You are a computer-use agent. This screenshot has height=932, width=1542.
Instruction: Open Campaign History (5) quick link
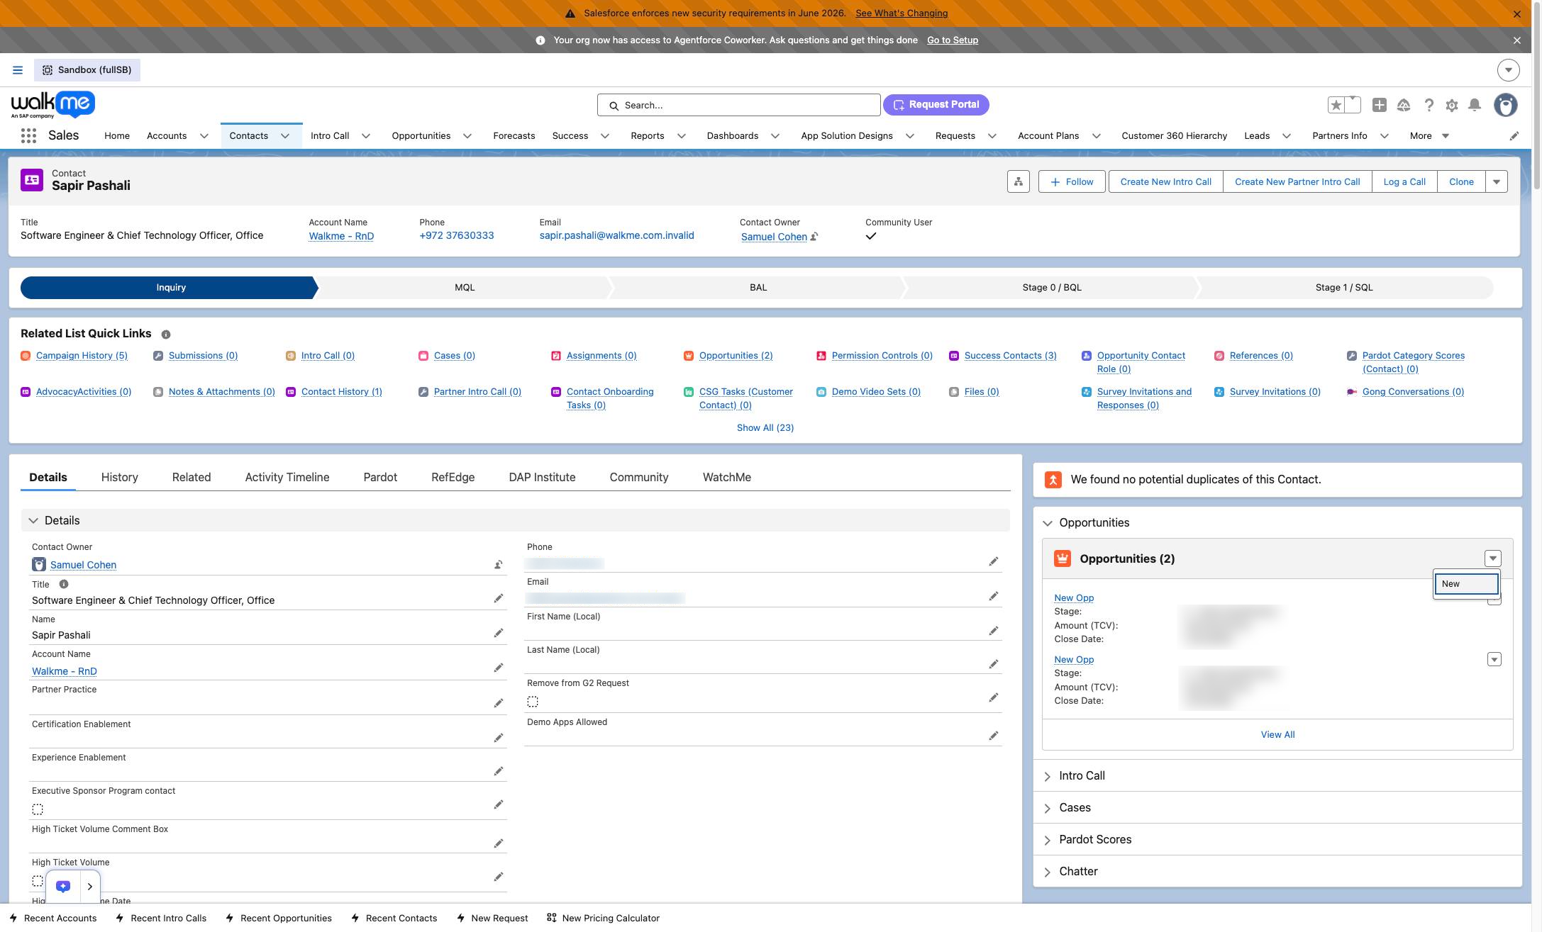[82, 356]
